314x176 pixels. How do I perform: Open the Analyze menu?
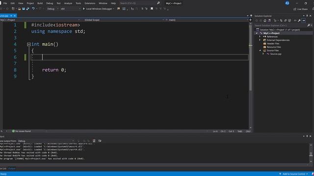pos(68,3)
